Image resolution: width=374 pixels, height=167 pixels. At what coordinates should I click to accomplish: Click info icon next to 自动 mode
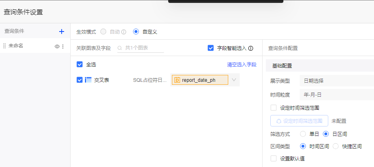pos(124,32)
